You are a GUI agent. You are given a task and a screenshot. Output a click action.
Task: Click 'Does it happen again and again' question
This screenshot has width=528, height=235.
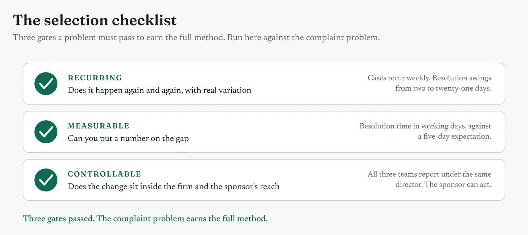click(x=159, y=90)
